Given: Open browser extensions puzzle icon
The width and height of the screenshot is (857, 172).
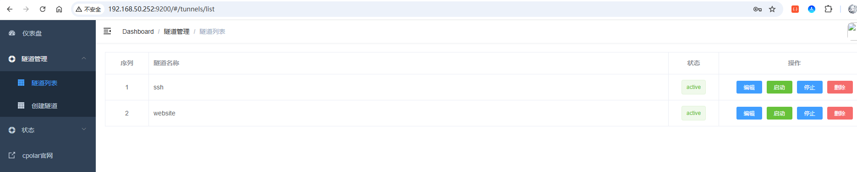Looking at the screenshot, I should (x=828, y=9).
